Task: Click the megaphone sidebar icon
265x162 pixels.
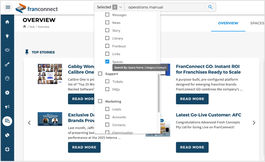Action: click(x=7, y=107)
